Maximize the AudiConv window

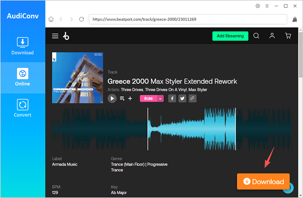(x=286, y=6)
